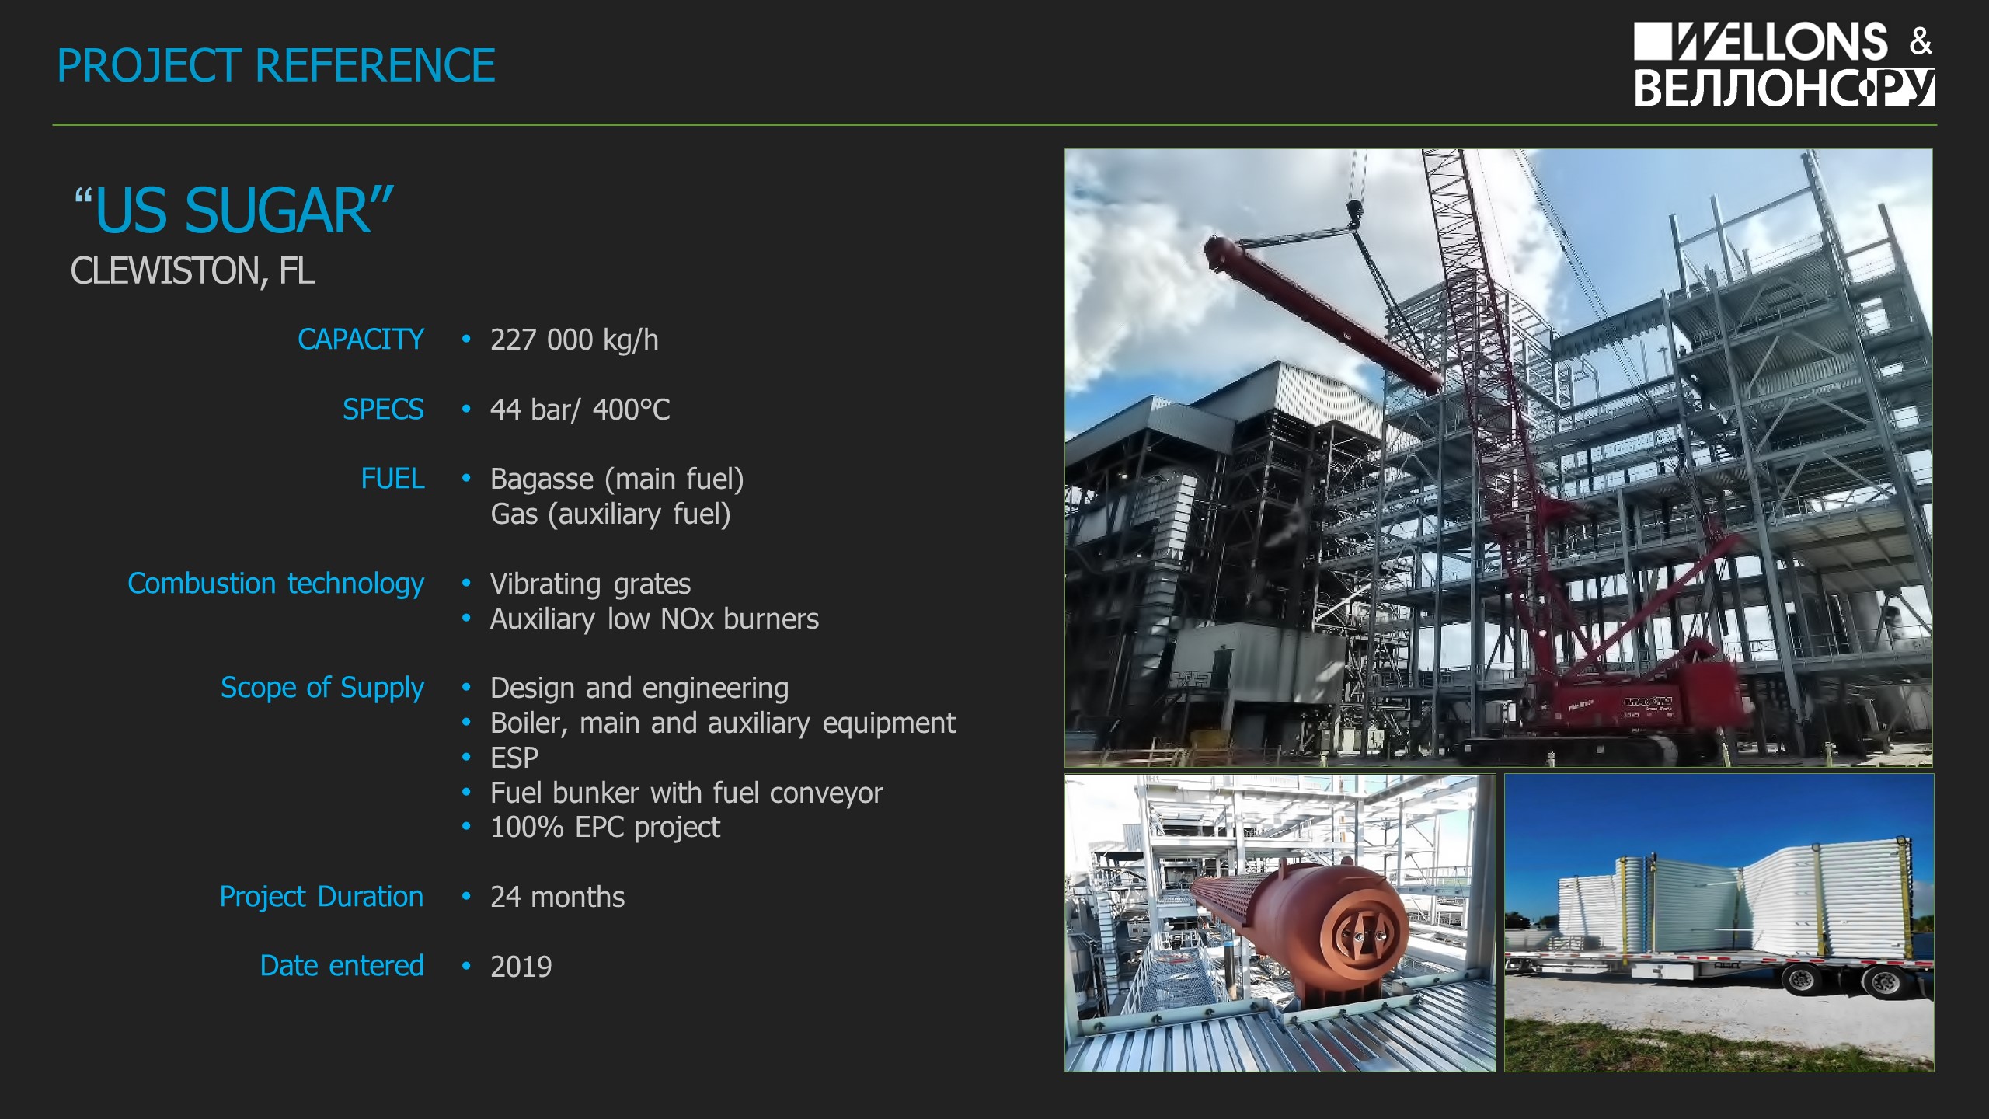Select the SPECS label
This screenshot has height=1119, width=1989.
click(x=383, y=410)
